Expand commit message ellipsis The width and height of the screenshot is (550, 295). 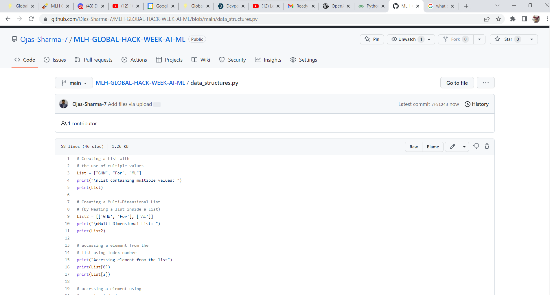tap(157, 104)
